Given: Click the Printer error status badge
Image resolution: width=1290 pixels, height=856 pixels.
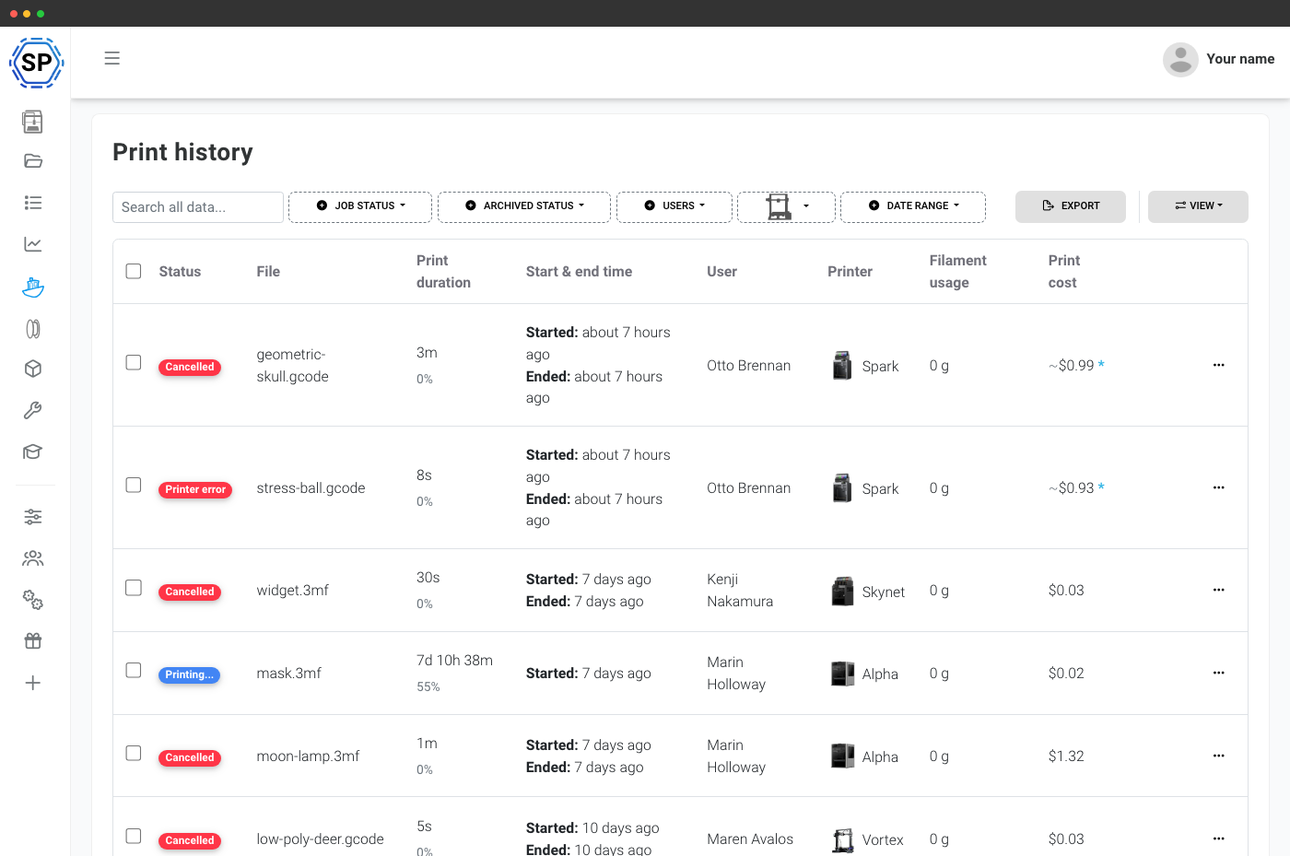Looking at the screenshot, I should (x=195, y=489).
